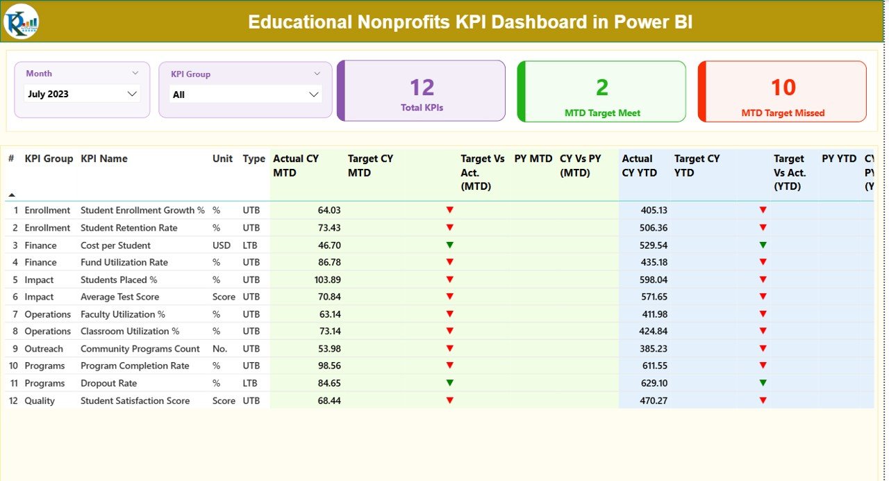Click the red MTD indicator for Fund Utilization Rate

click(450, 262)
